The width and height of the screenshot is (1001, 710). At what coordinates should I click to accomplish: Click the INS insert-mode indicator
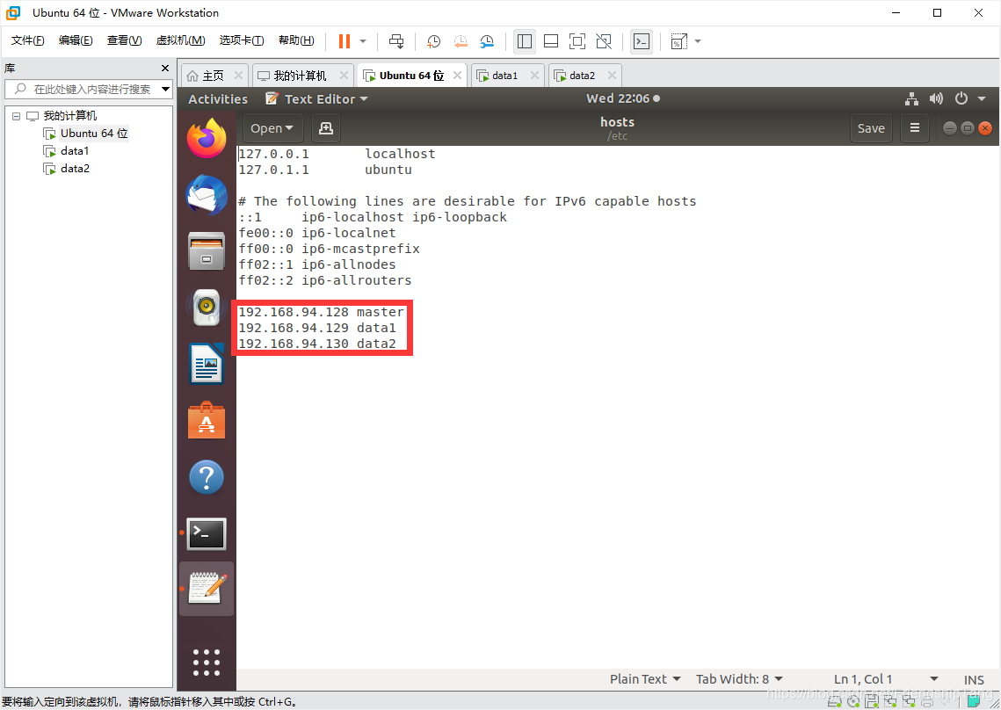click(974, 680)
